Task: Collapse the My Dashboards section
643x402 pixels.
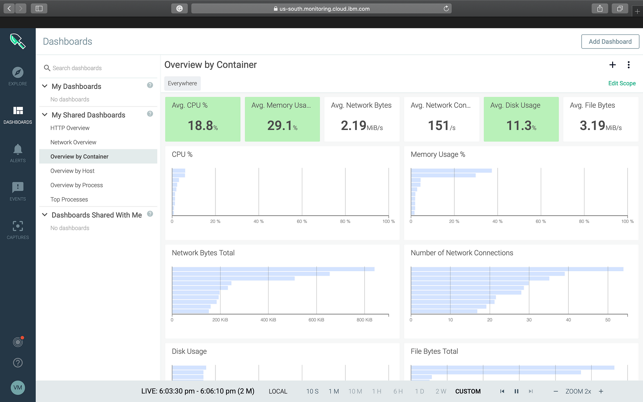Action: [x=45, y=86]
